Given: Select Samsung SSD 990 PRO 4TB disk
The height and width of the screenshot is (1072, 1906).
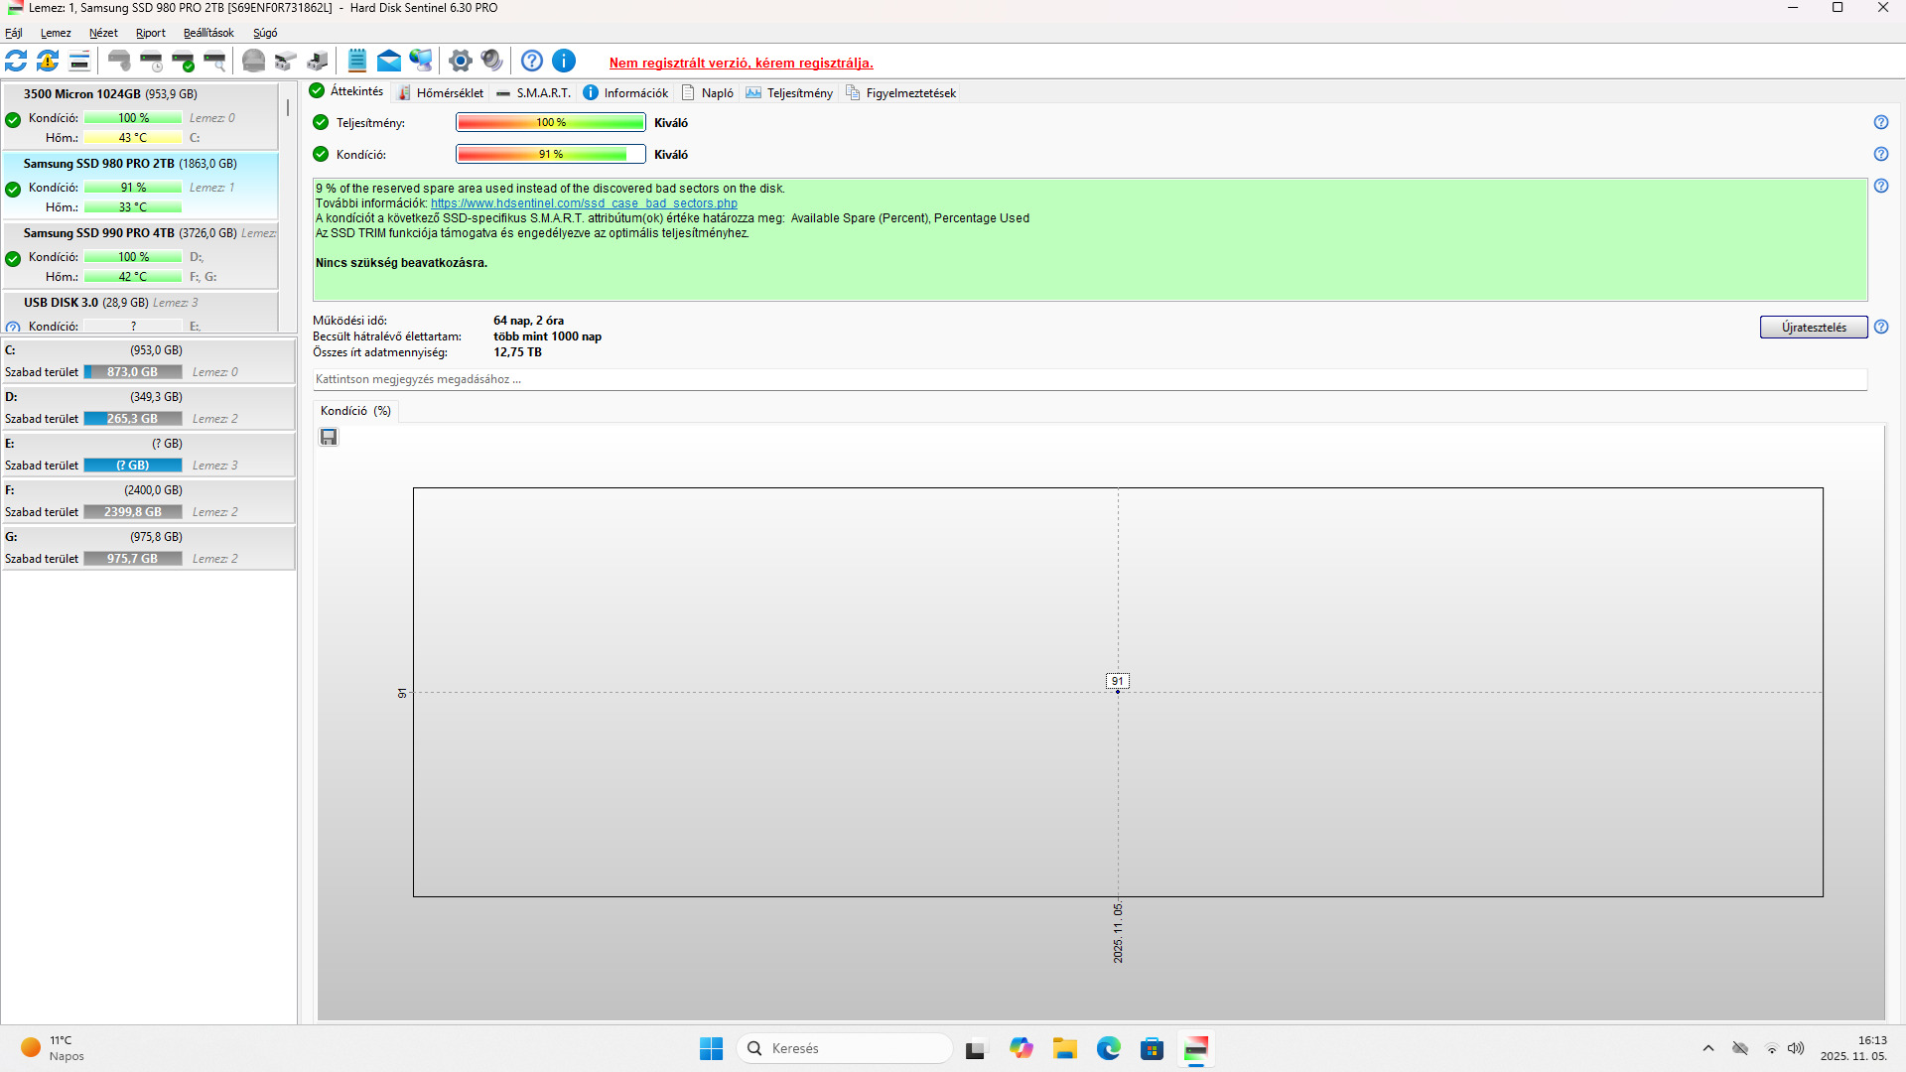Looking at the screenshot, I should pyautogui.click(x=99, y=233).
